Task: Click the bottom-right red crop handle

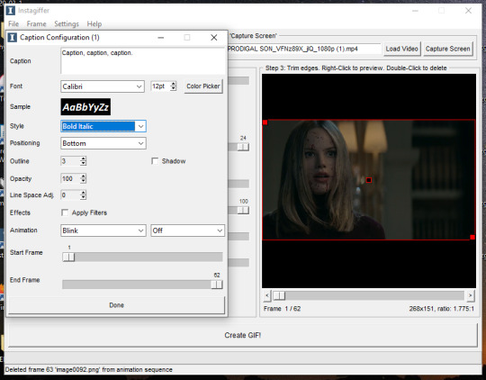Action: [x=472, y=238]
